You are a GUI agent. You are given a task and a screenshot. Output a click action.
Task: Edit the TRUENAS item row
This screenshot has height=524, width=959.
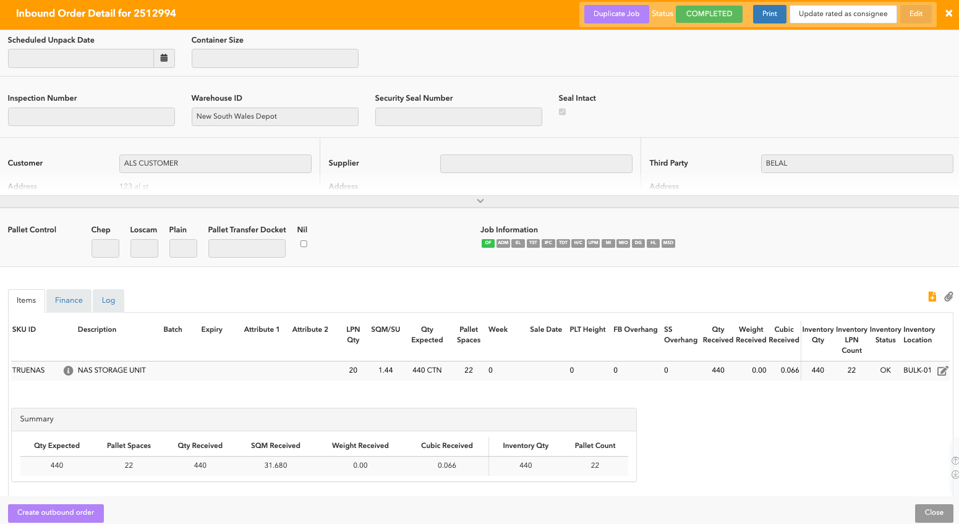pyautogui.click(x=943, y=371)
